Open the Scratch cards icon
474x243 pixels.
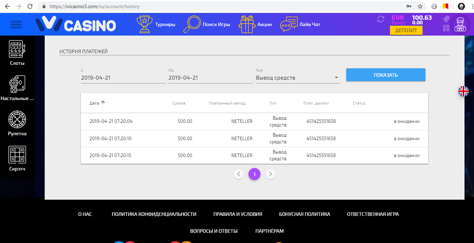[x=17, y=155]
